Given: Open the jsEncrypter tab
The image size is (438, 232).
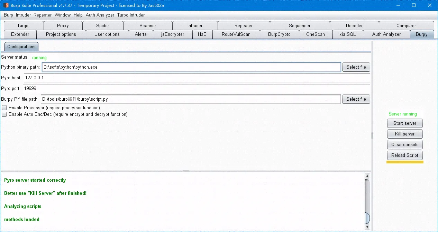Looking at the screenshot, I should (x=173, y=34).
